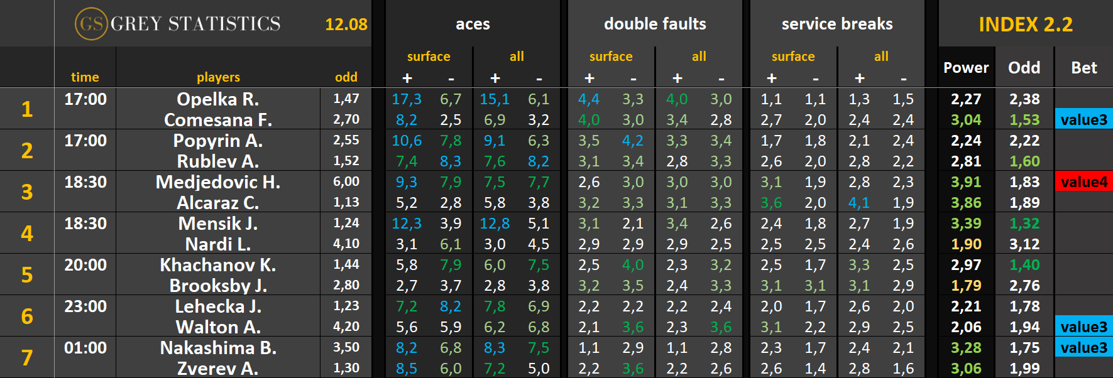
Task: Click the GS Grey Statistics logo
Action: 178,24
